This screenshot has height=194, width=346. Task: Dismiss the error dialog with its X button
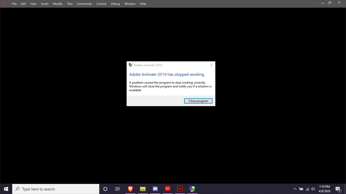(x=212, y=65)
